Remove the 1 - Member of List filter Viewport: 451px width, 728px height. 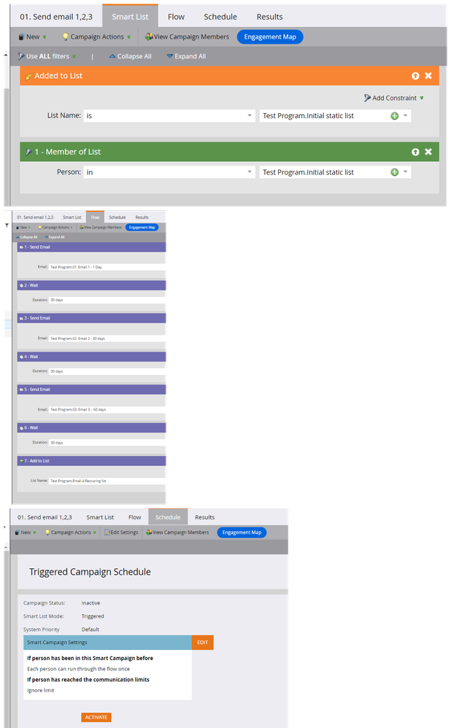coord(428,152)
